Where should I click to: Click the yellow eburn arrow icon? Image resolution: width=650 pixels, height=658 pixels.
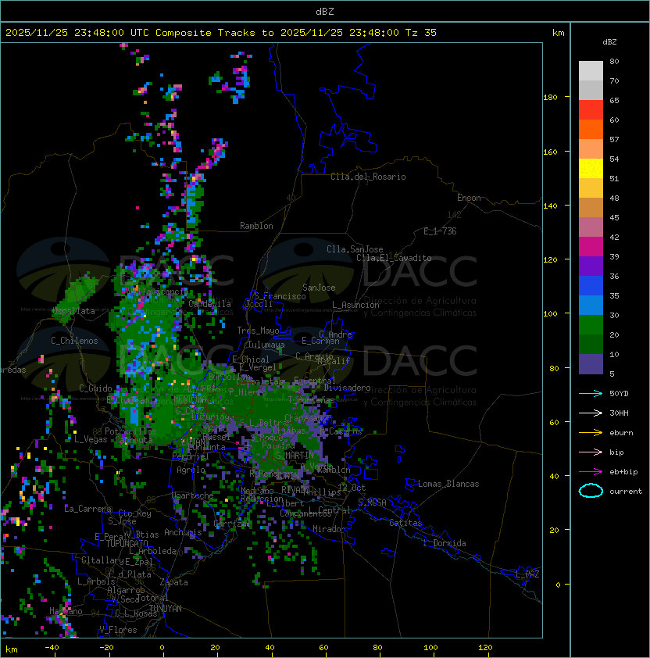click(591, 433)
